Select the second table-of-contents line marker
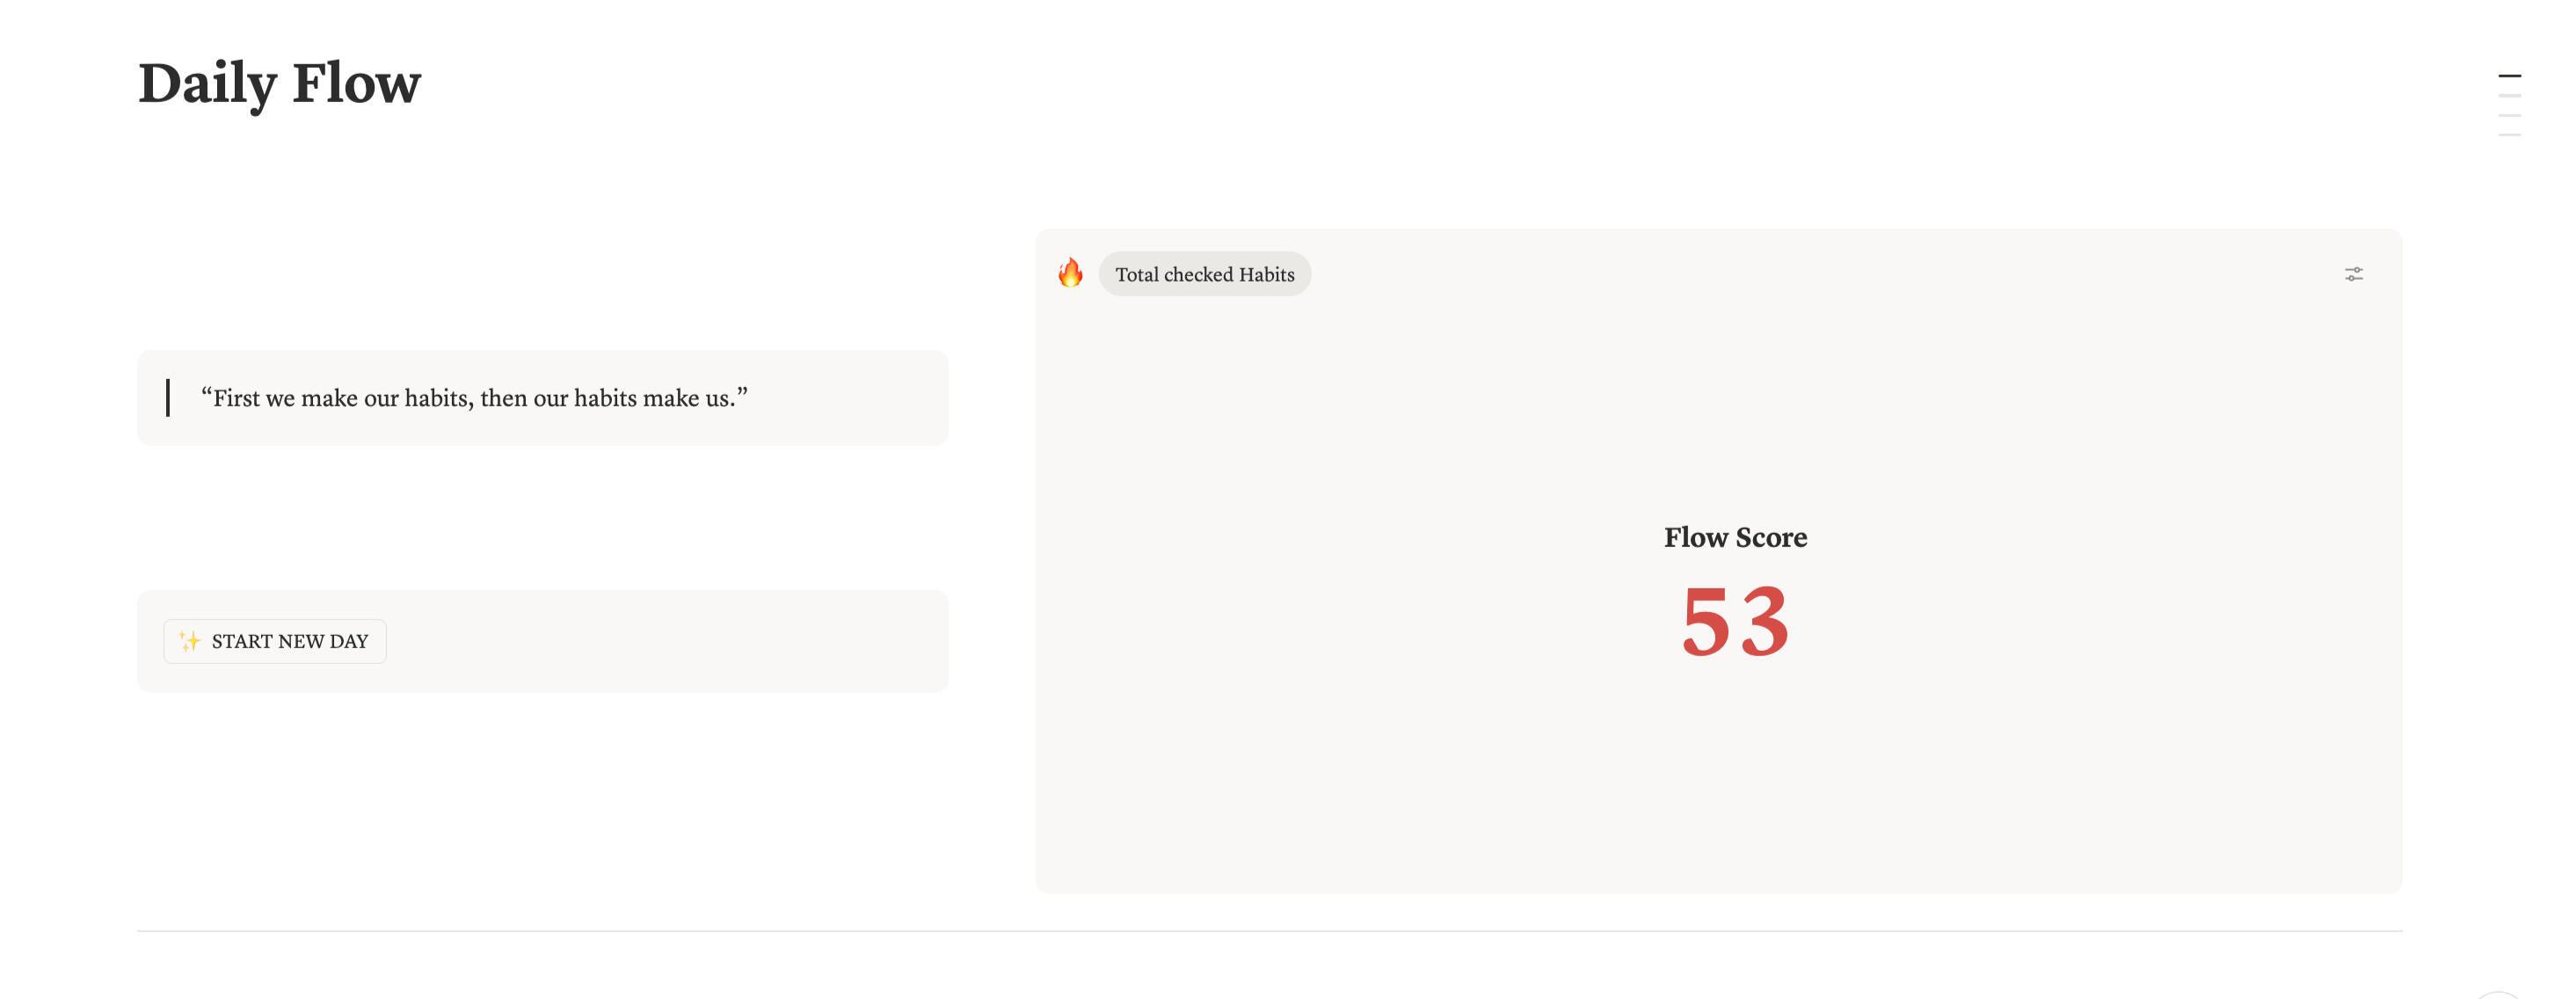Viewport: 2576px width, 999px height. click(x=2509, y=96)
